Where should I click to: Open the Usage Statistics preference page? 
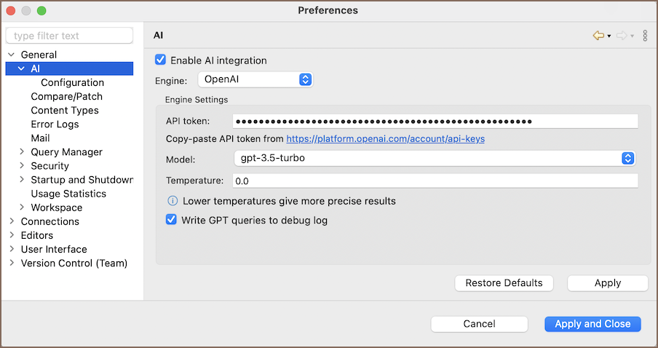tap(68, 194)
